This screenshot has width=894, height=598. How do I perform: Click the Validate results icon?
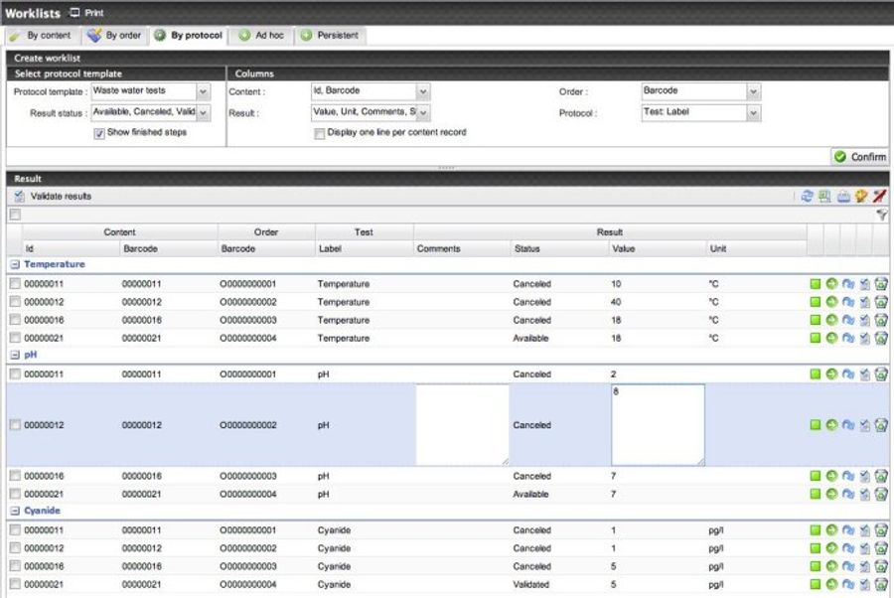tap(17, 196)
